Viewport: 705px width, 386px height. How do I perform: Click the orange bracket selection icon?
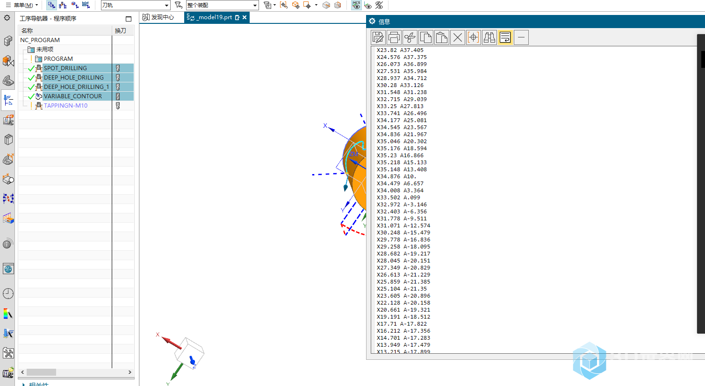click(x=284, y=5)
